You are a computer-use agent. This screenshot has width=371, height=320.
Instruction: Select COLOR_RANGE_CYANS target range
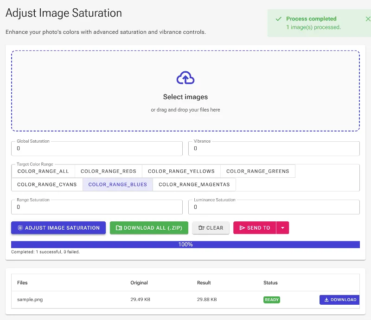point(47,184)
